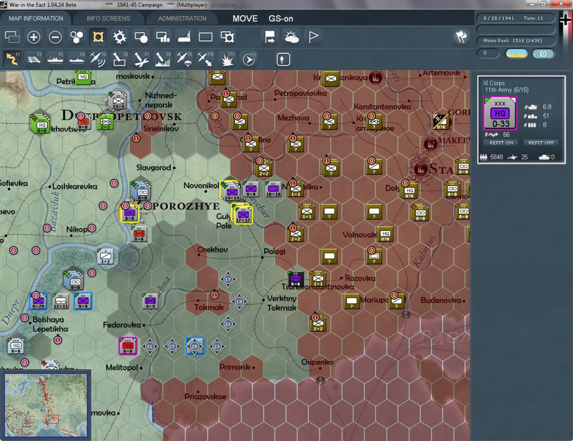
Task: Click the bar chart overlay icon
Action: coord(163,37)
